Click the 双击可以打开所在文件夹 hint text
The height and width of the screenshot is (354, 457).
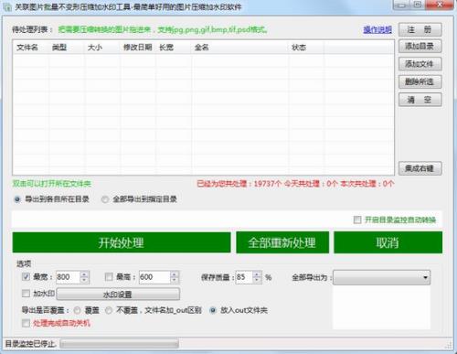point(51,184)
